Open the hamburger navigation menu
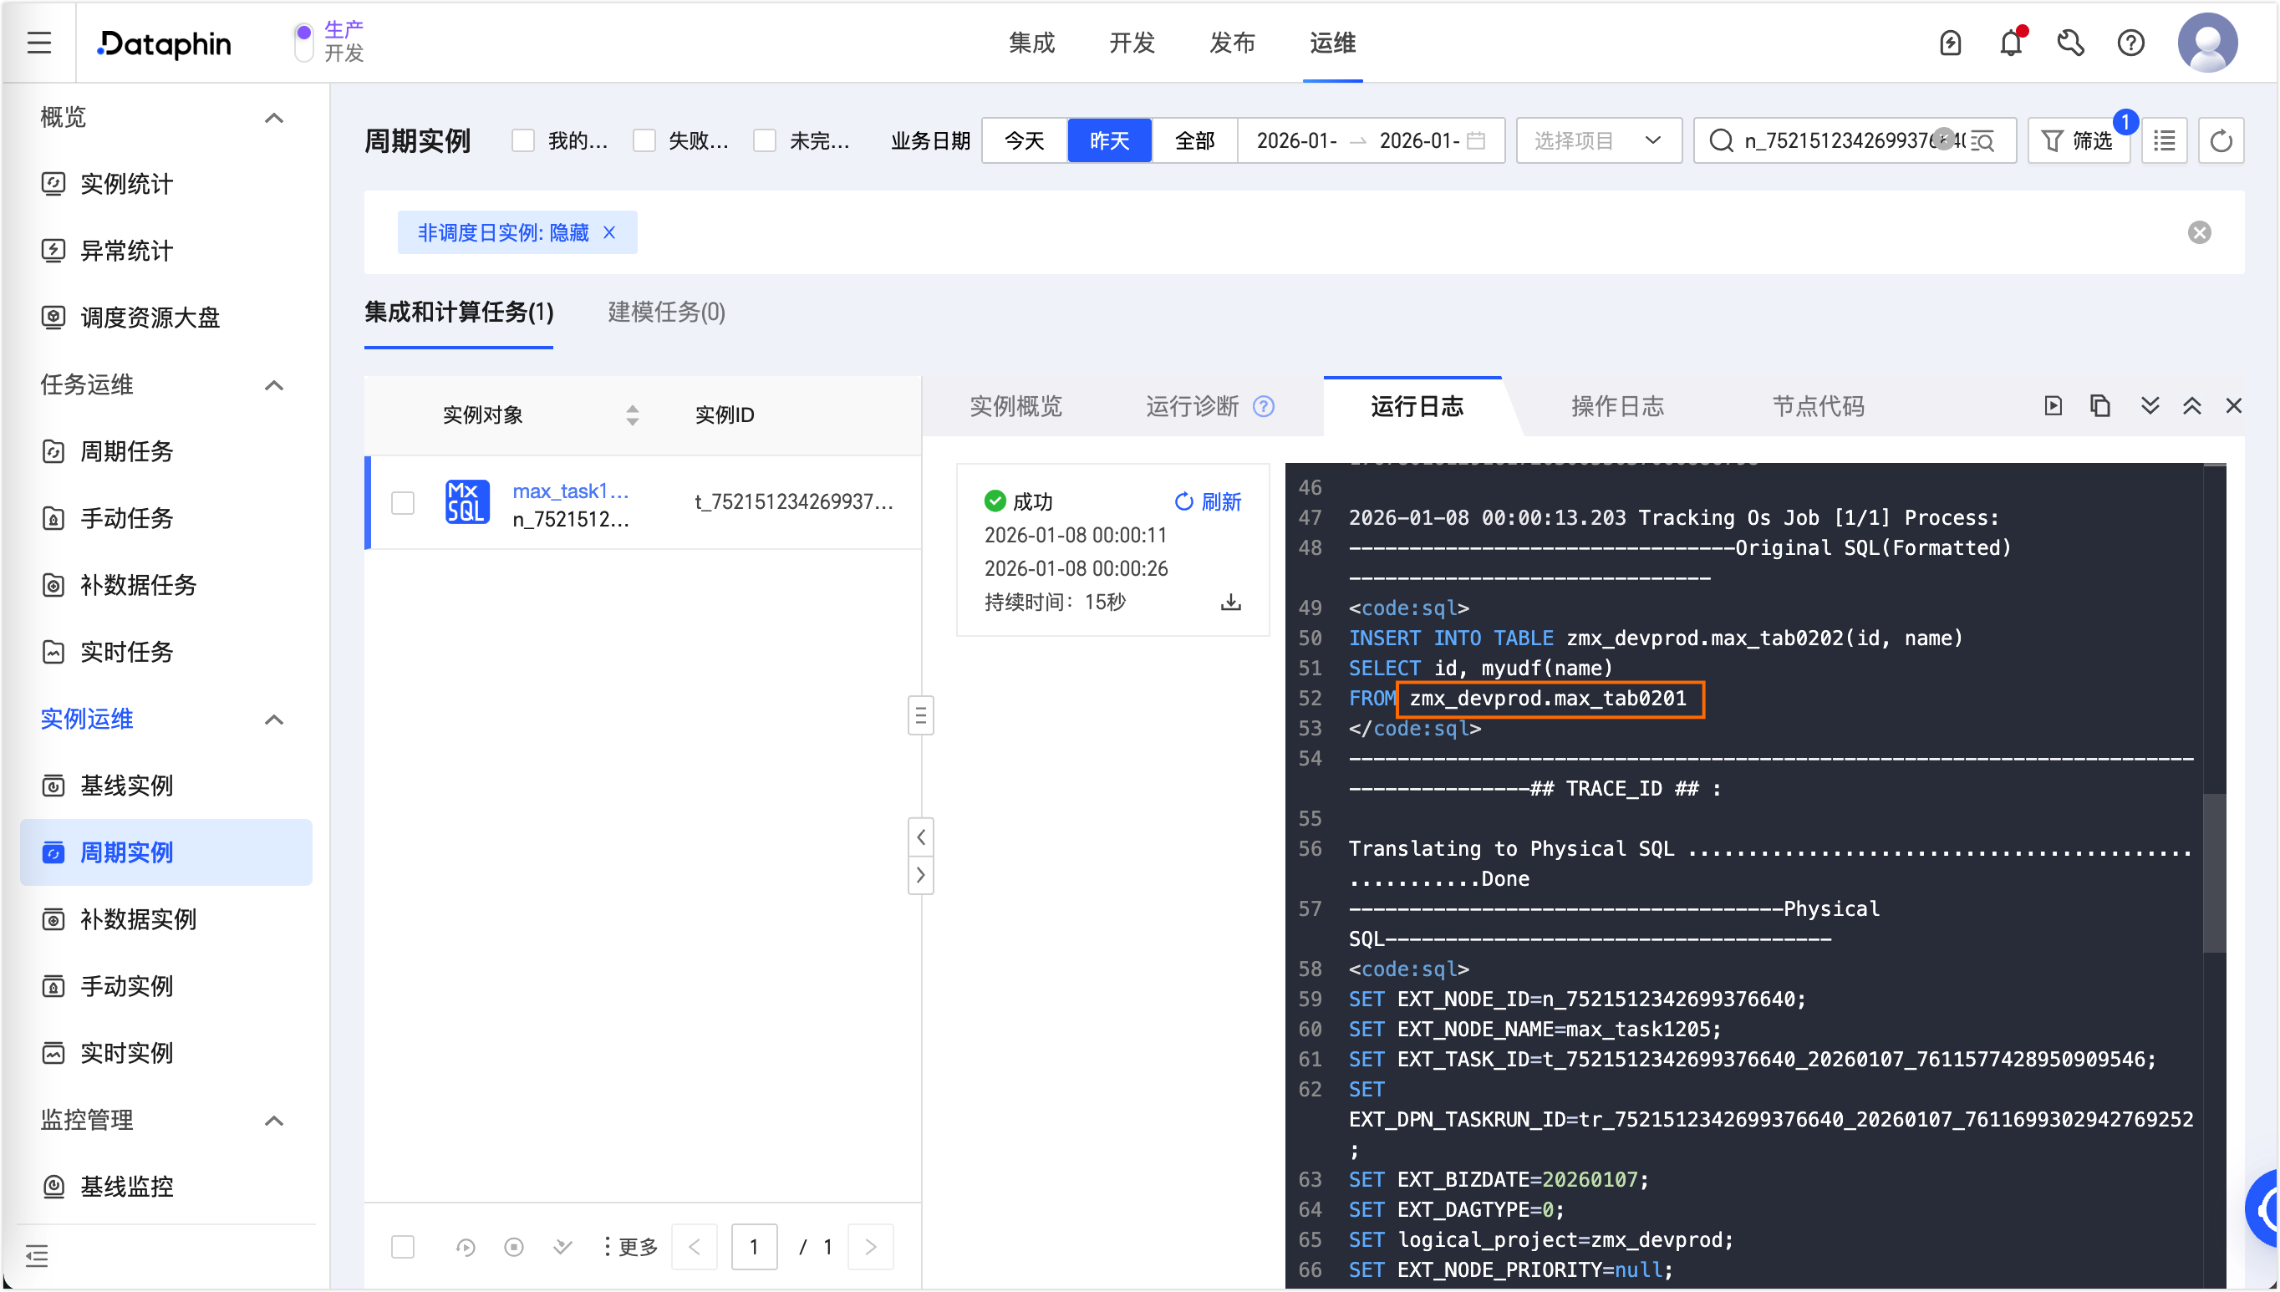2280x1292 pixels. pyautogui.click(x=39, y=43)
